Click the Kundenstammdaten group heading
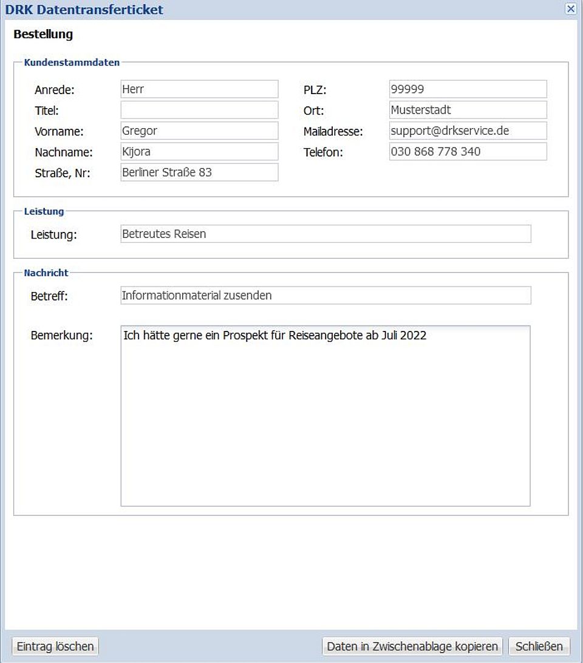Viewport: 583px width, 663px height. tap(72, 62)
